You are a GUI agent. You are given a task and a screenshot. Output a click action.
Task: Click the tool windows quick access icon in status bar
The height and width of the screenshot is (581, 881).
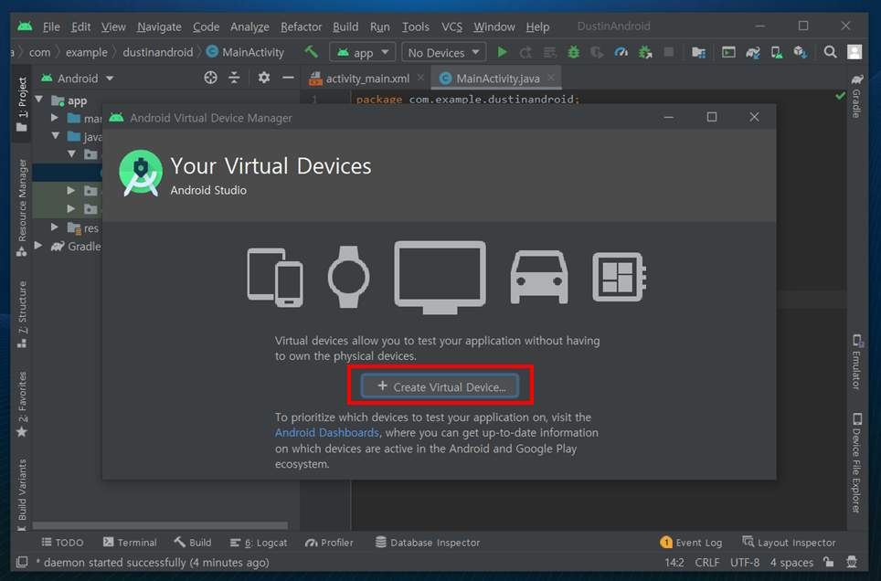pos(22,562)
